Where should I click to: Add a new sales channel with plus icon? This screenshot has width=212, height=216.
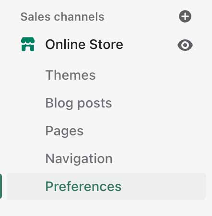[185, 16]
